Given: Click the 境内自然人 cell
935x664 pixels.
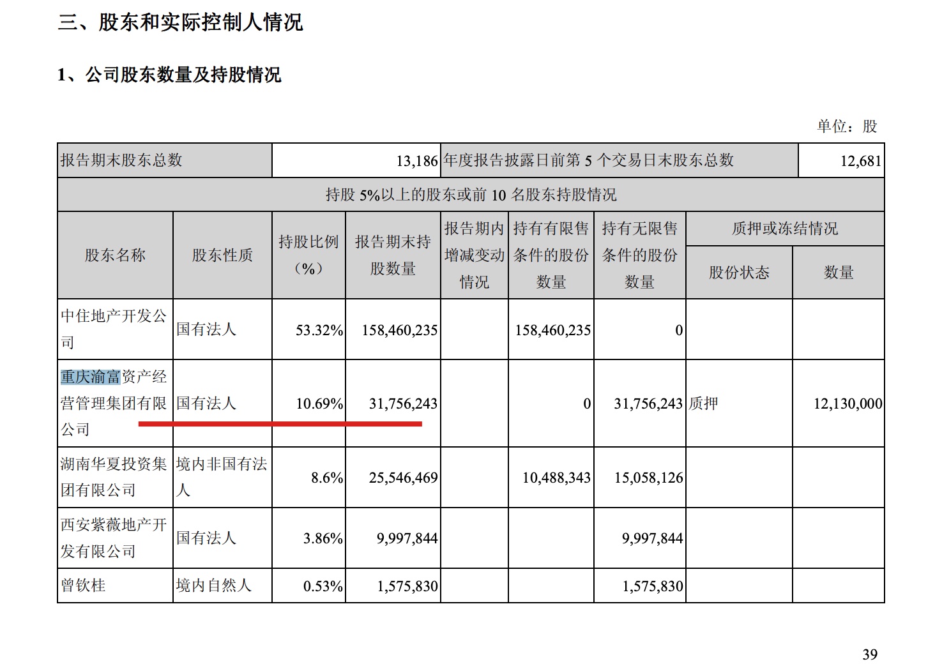Looking at the screenshot, I should 222,585.
